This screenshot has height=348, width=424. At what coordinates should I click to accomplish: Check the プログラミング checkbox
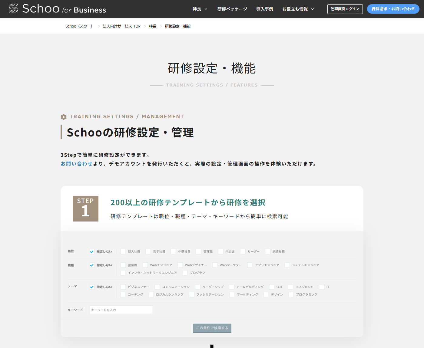291,294
